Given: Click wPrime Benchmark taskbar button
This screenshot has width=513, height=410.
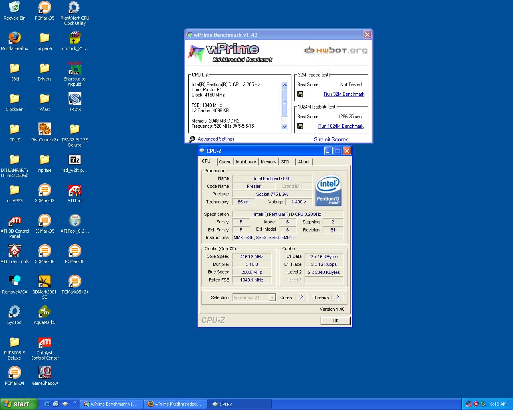Looking at the screenshot, I should coord(111,404).
